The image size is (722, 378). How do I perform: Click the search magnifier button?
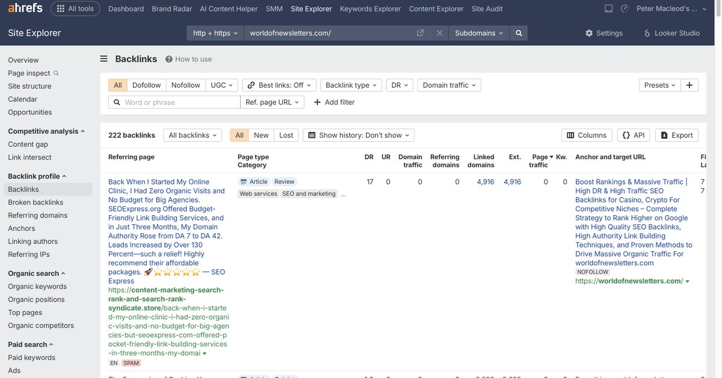[519, 33]
